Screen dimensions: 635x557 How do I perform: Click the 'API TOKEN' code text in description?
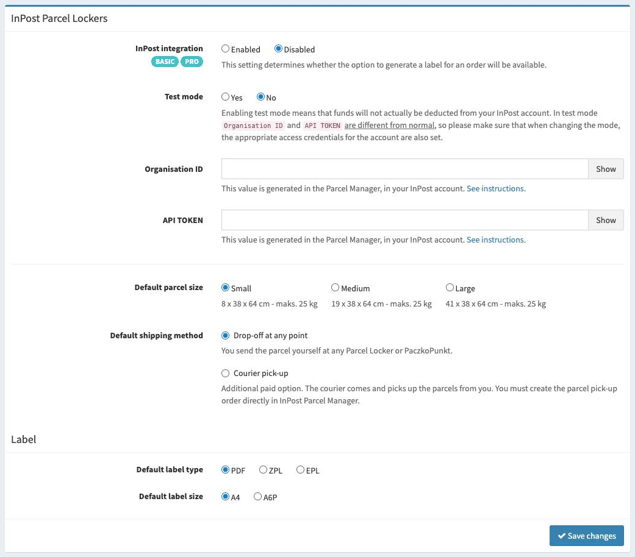[x=322, y=126]
